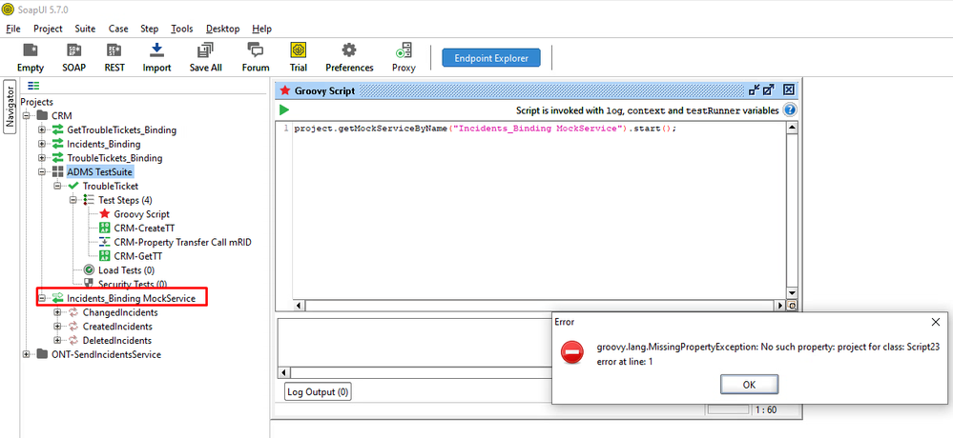Open the help icon in script editor
The width and height of the screenshot is (953, 438).
[790, 110]
